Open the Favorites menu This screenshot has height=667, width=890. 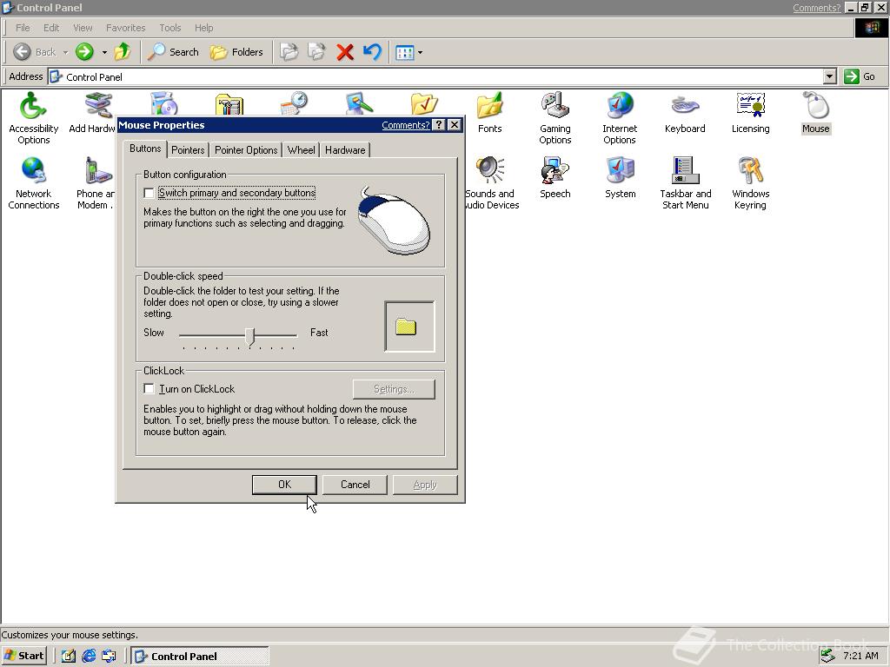tap(125, 28)
